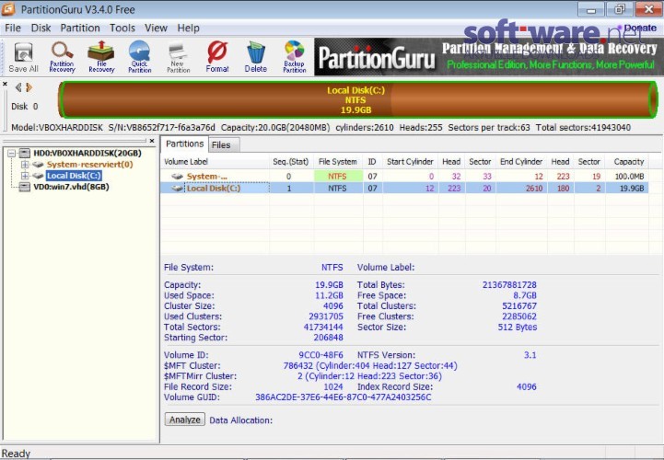664x460 pixels.
Task: Click the Total Bytes value 21367881728
Action: 509,285
